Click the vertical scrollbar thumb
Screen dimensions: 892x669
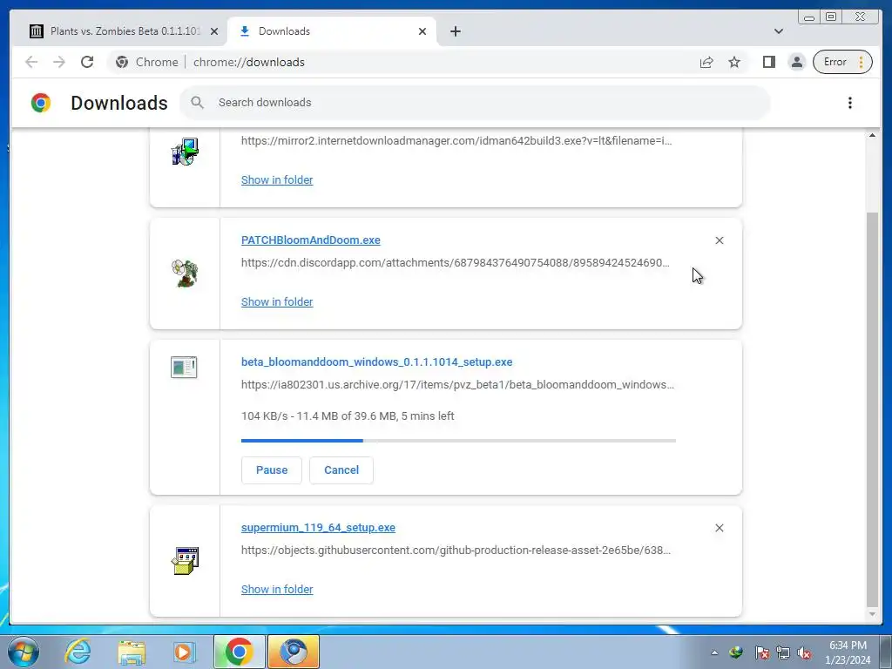tap(872, 409)
